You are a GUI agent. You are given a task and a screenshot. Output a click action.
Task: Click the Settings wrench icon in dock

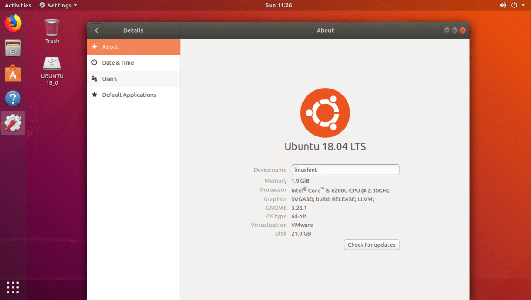[13, 123]
